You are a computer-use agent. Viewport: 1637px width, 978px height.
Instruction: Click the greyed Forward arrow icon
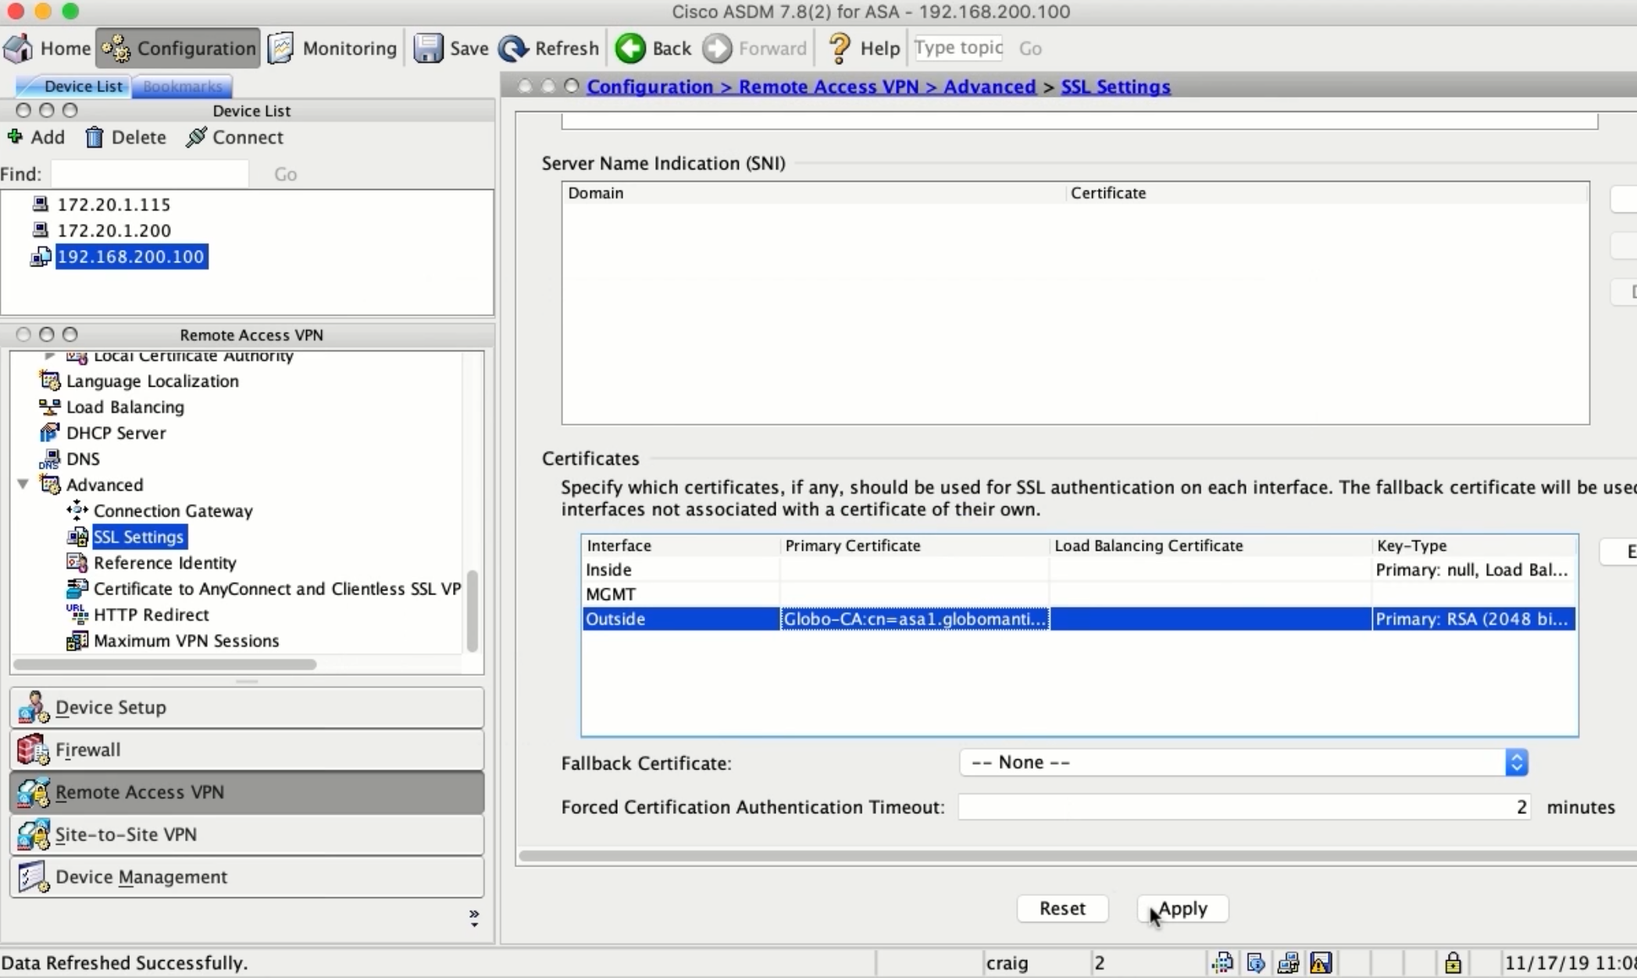coord(717,48)
